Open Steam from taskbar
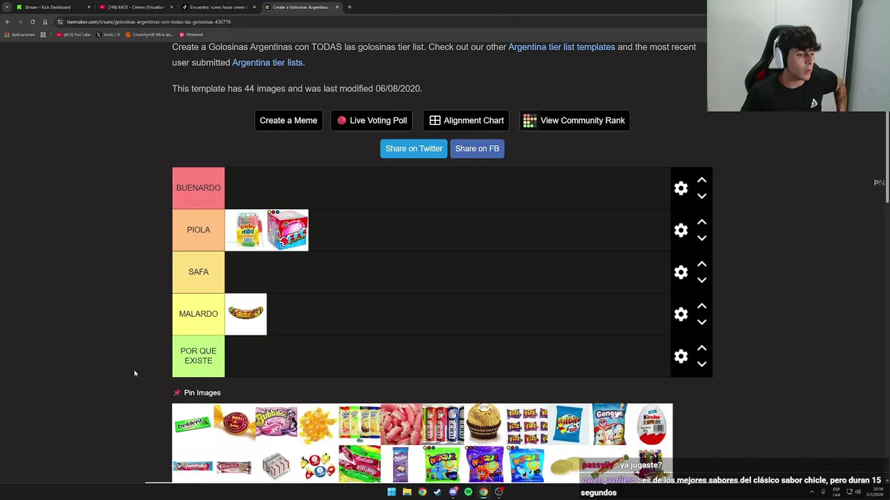 437,492
